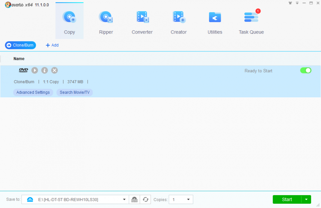Click the Clone/Burn mode button
Screen dimensions: 321x208
pos(20,45)
